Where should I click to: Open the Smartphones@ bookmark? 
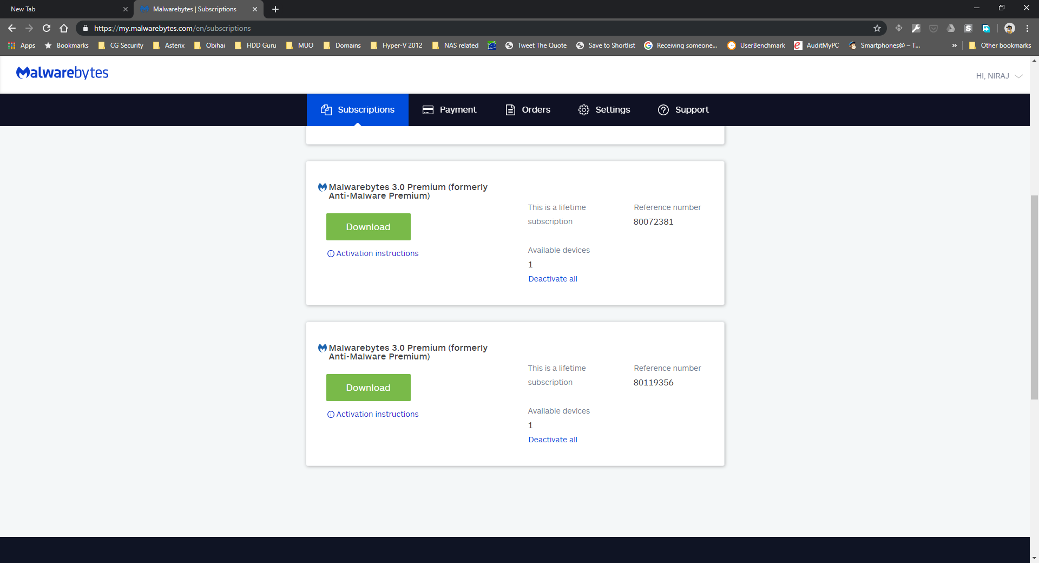(x=884, y=45)
